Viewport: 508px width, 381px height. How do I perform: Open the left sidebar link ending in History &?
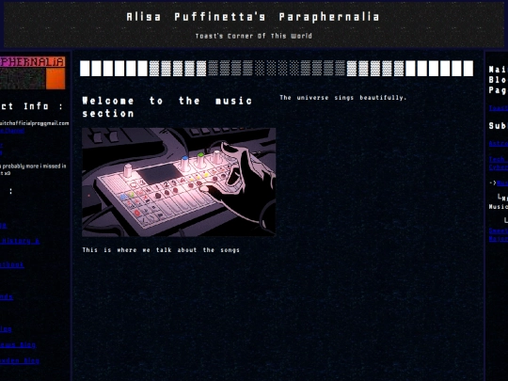(20, 241)
